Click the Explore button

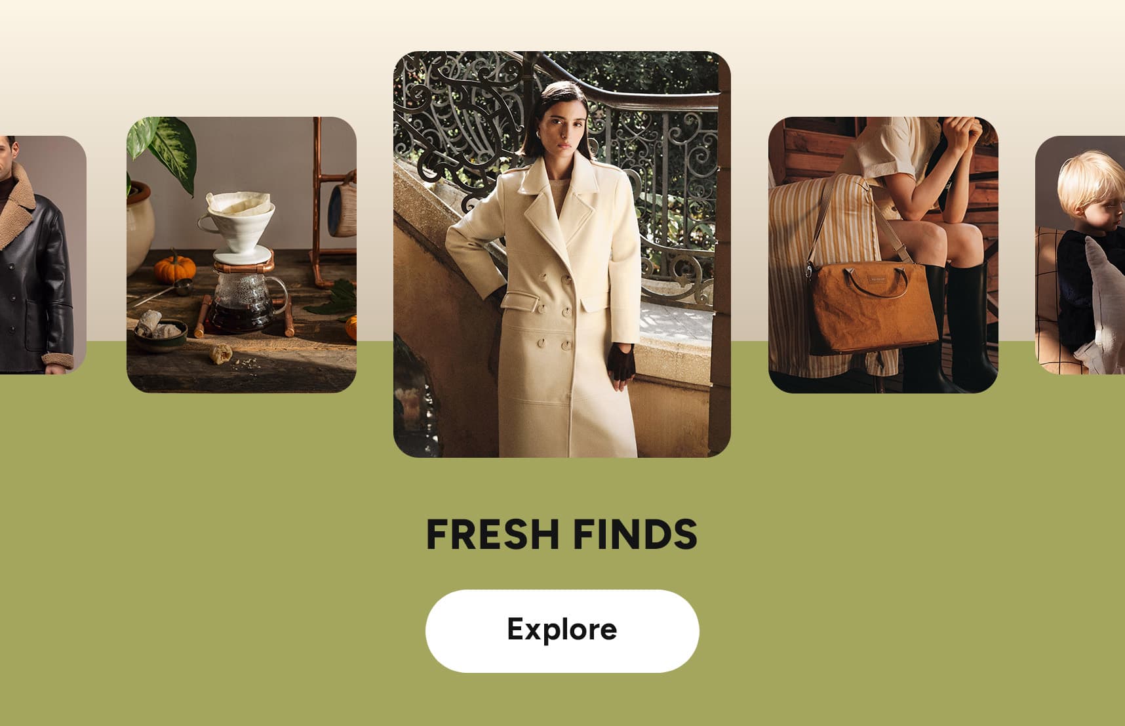562,631
